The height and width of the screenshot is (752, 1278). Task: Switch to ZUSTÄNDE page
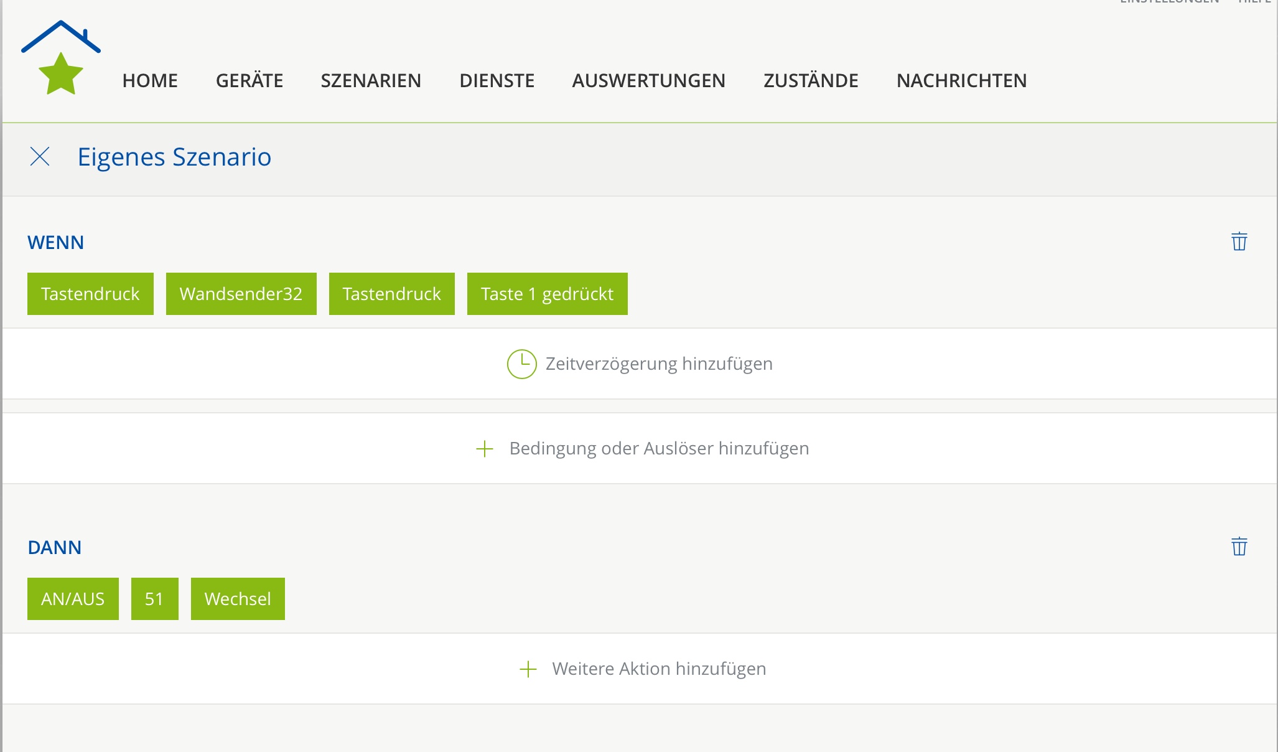[811, 81]
